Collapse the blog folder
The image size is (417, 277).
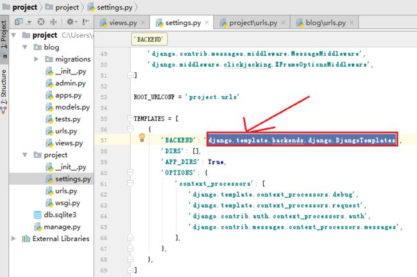[x=25, y=47]
